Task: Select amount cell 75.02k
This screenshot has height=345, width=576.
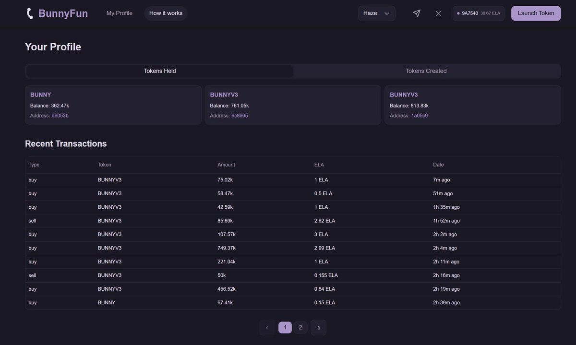Action: 225,180
